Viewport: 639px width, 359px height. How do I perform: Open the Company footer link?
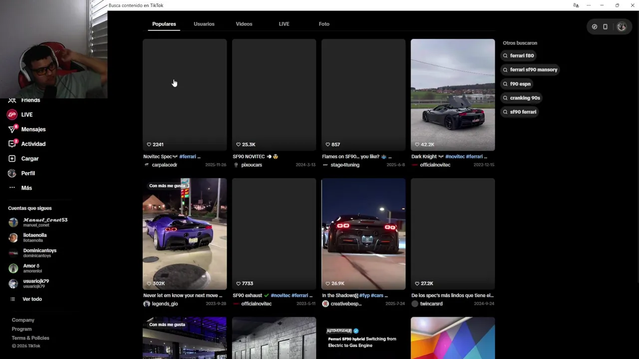[x=23, y=320]
